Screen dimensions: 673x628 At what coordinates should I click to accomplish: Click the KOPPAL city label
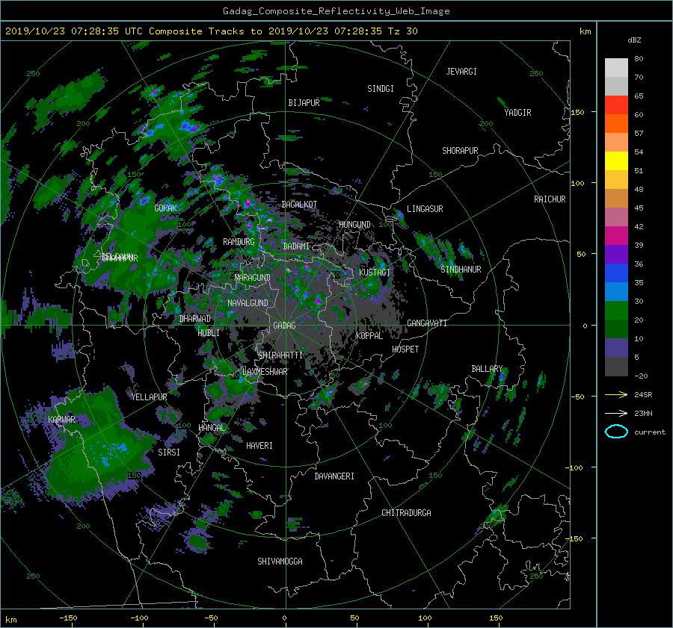369,336
